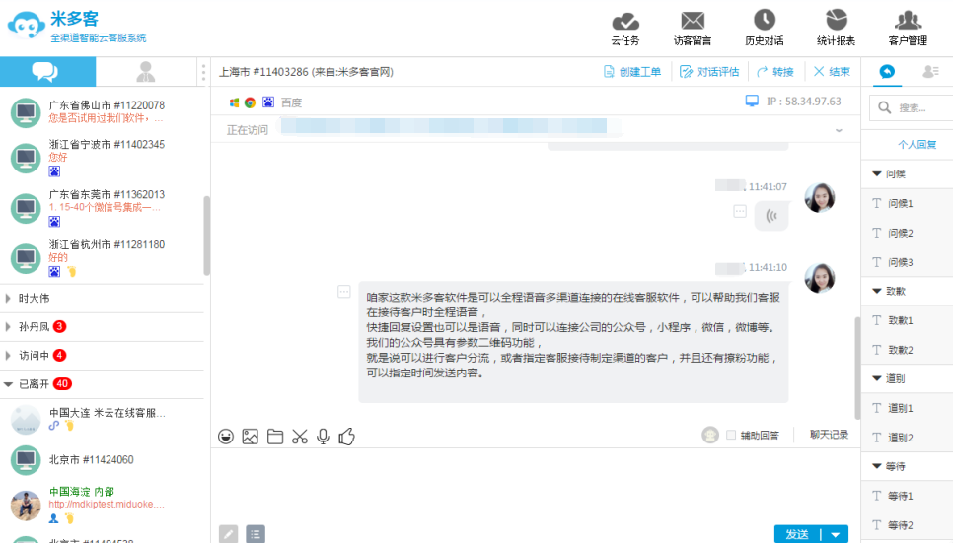Open the dropdown arrow beside 发送
Screen dimensions: 953x543
click(x=836, y=534)
